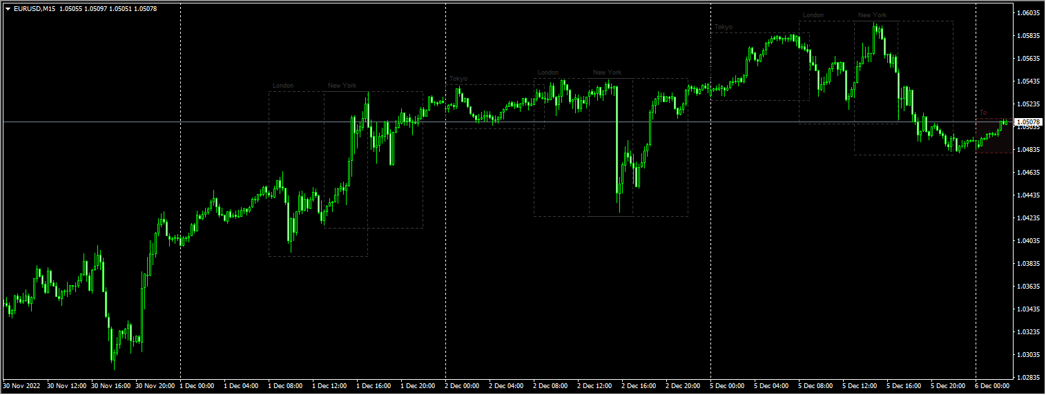Select the truncated "To" session label on 6 Dec
1046x395 pixels.
coord(983,113)
